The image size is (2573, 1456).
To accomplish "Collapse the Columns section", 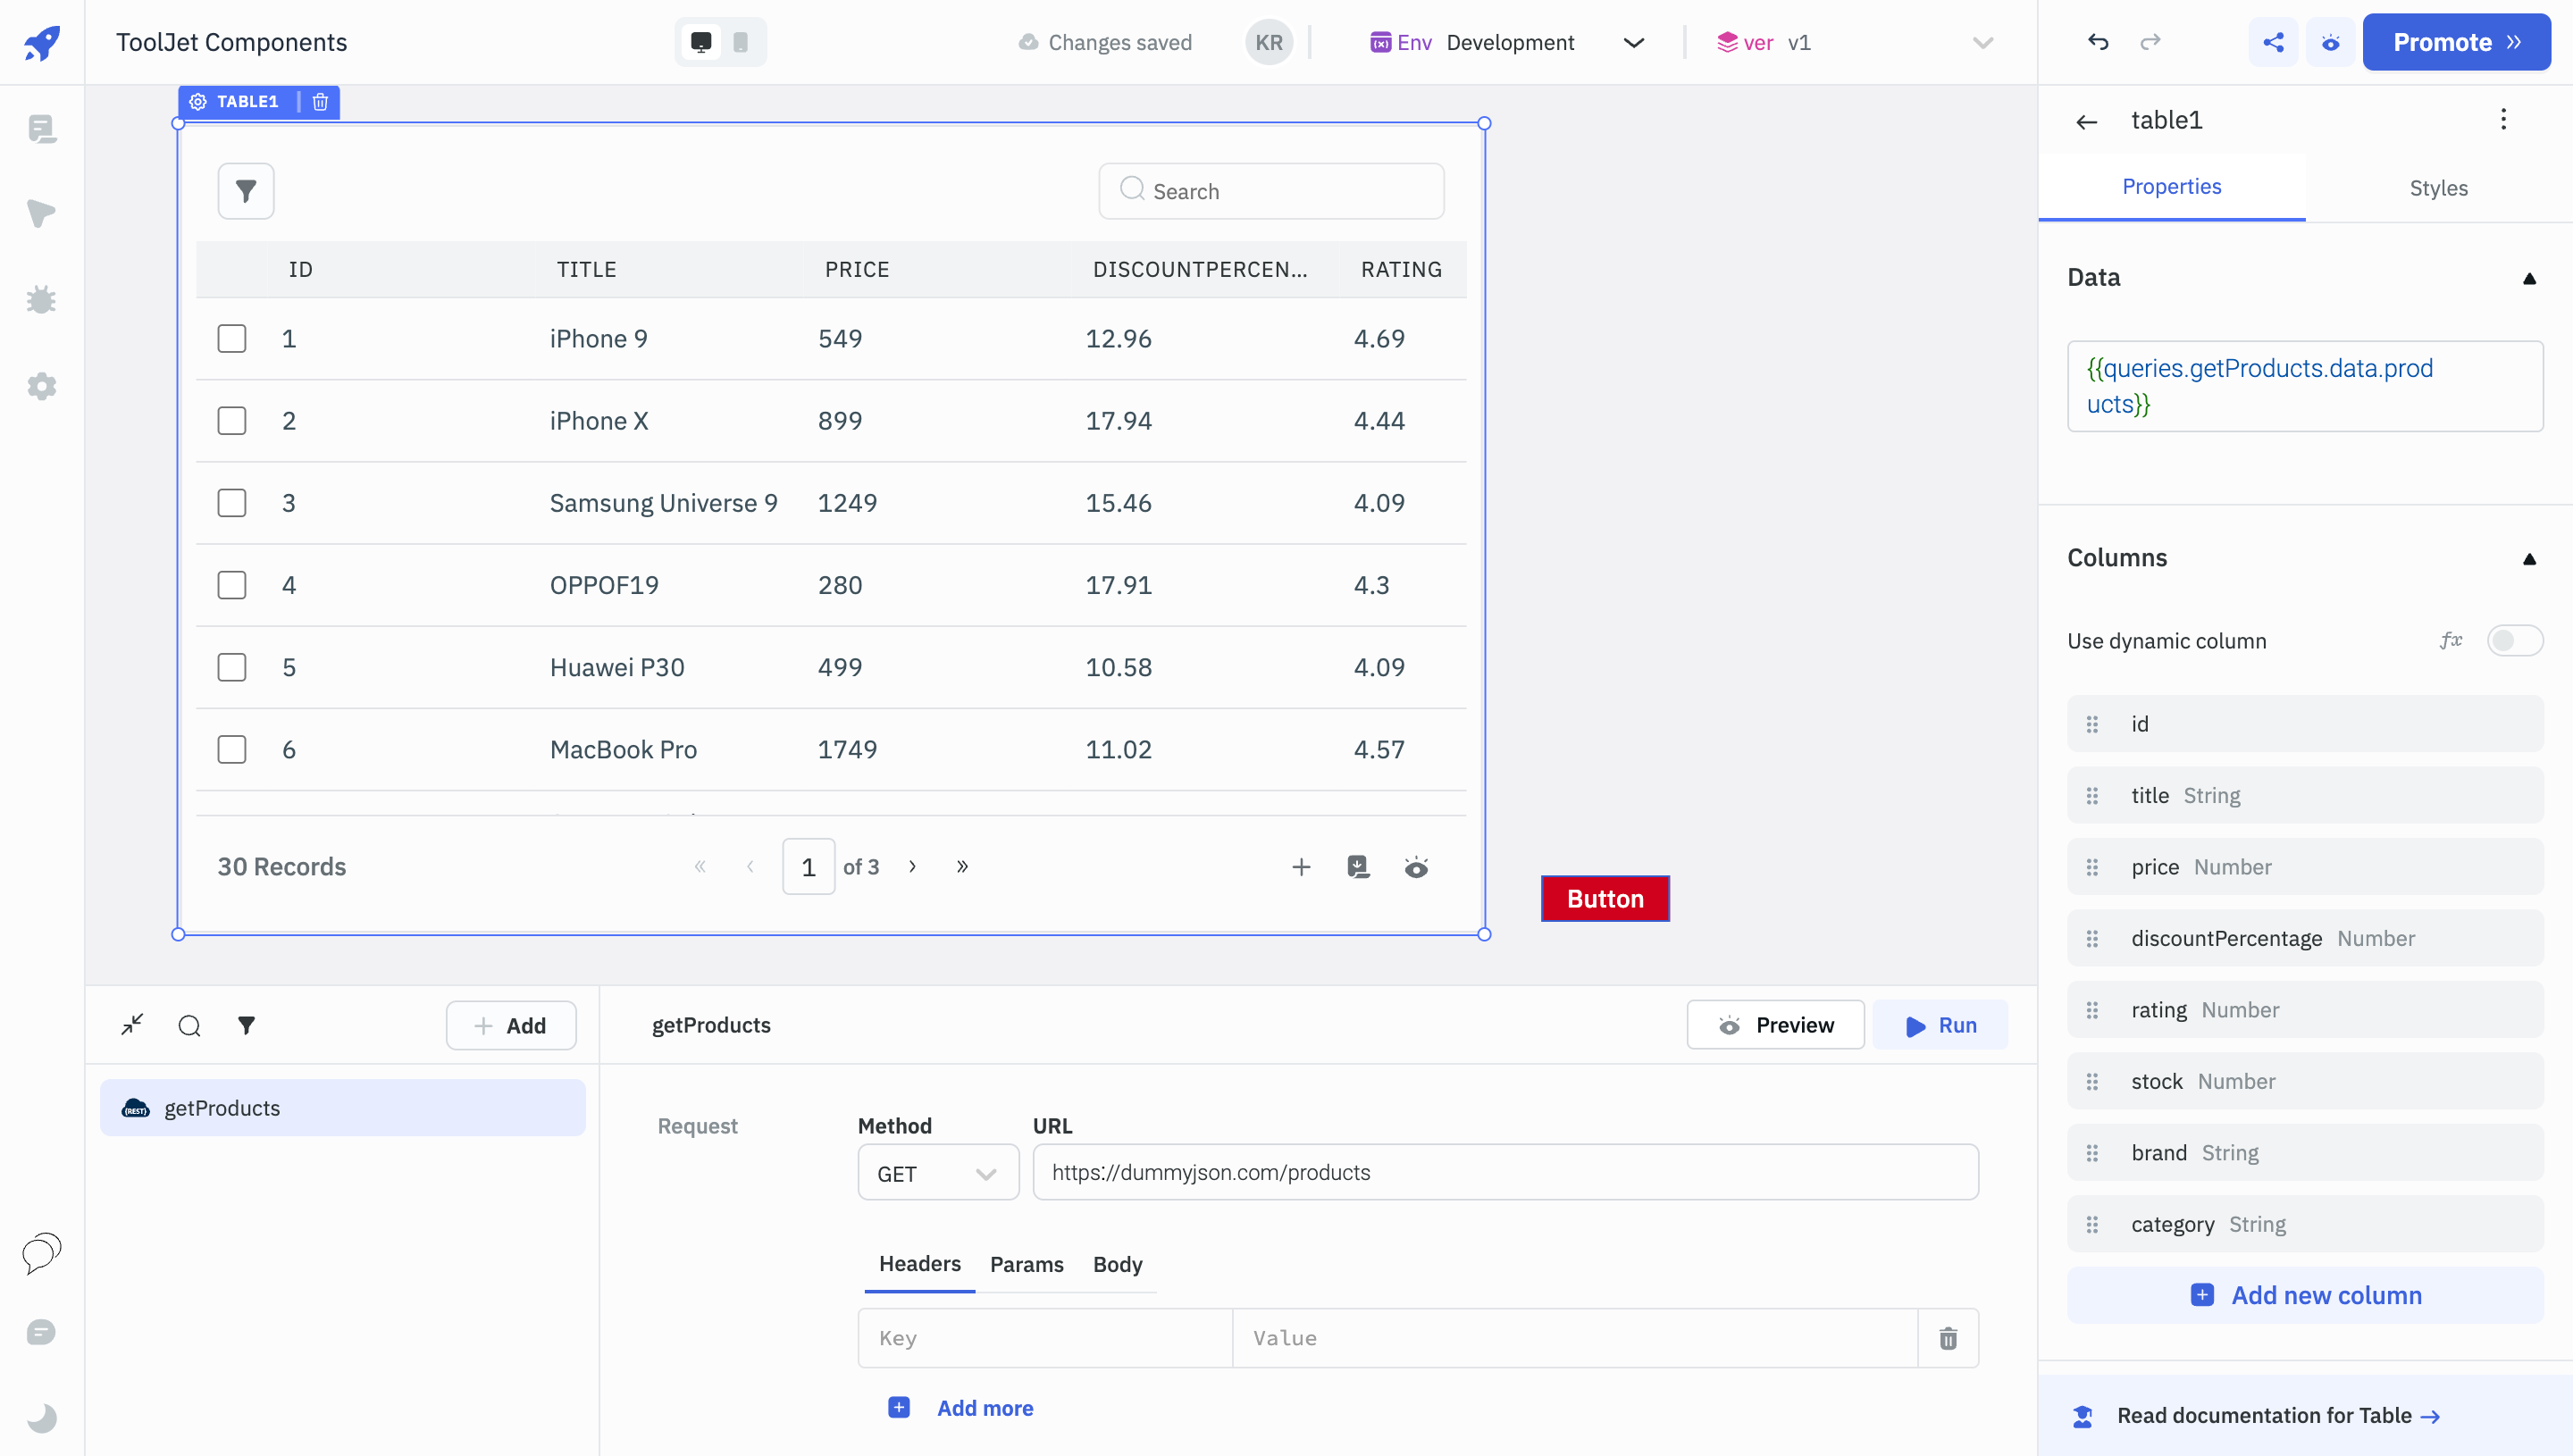I will click(2529, 559).
